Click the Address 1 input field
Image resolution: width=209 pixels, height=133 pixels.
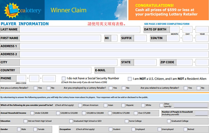114,46
